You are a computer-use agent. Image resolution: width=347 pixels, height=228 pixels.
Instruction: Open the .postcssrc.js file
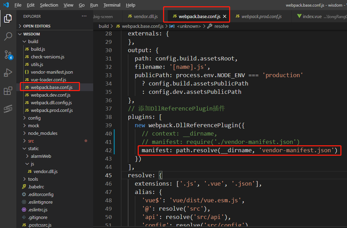click(x=55, y=225)
